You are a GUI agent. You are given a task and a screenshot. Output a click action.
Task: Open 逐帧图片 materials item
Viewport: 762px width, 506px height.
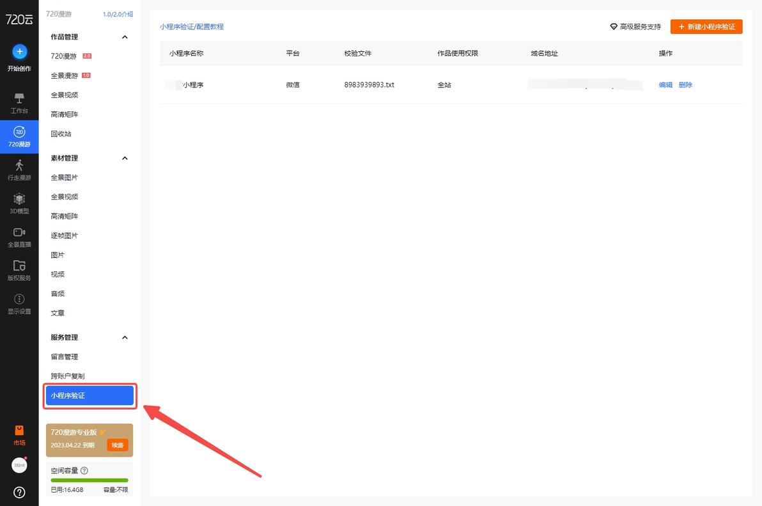(64, 236)
